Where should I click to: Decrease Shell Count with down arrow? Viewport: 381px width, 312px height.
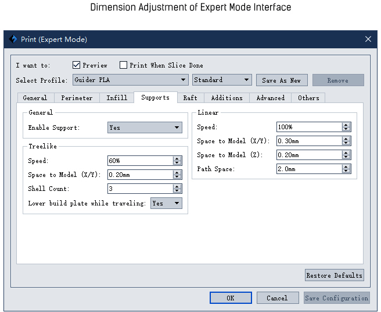(x=177, y=191)
